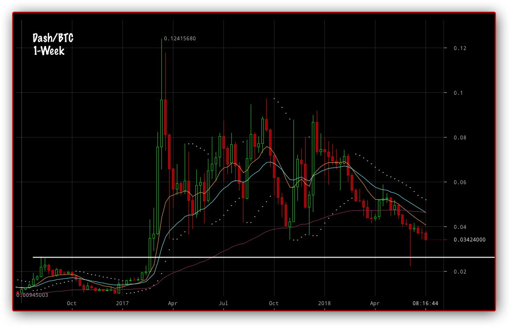The image size is (511, 327).
Task: Click the 0.02 price axis value
Action: point(460,272)
